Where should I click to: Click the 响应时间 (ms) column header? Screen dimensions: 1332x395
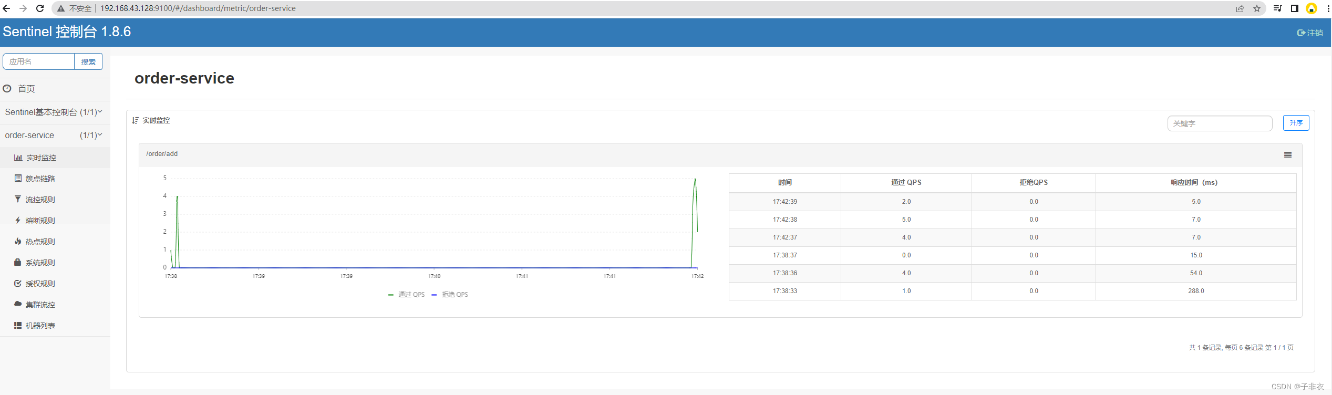click(x=1196, y=183)
